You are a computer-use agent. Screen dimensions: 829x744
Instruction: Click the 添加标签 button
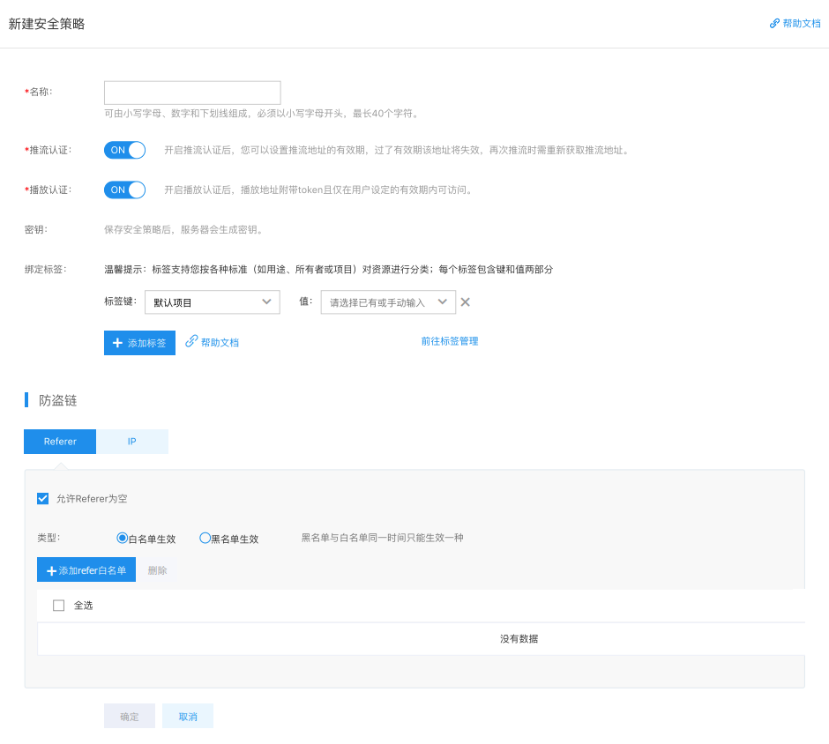click(139, 343)
